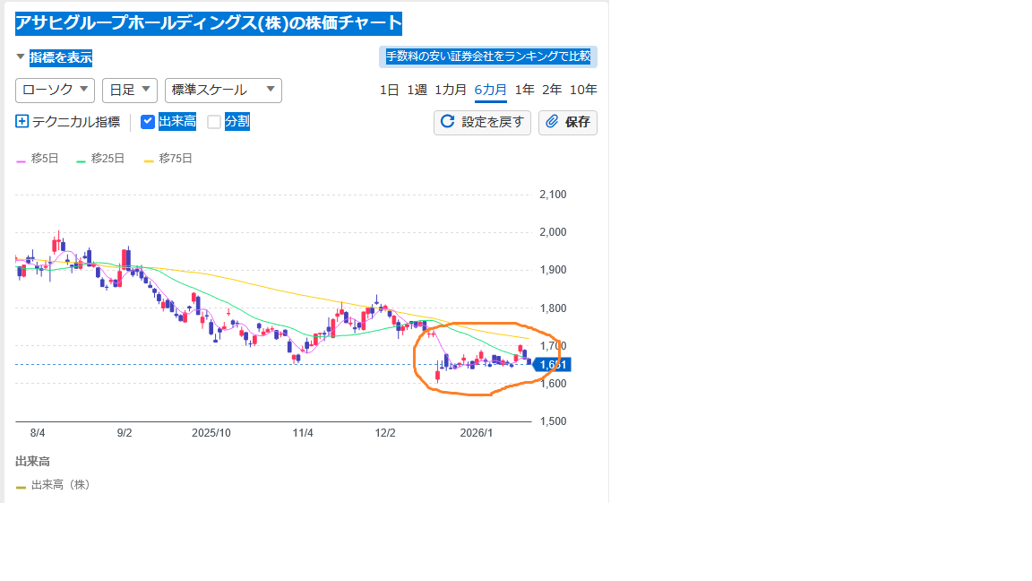Collapse the 指標を表示 section toggle
This screenshot has width=1032, height=581.
pyautogui.click(x=20, y=56)
